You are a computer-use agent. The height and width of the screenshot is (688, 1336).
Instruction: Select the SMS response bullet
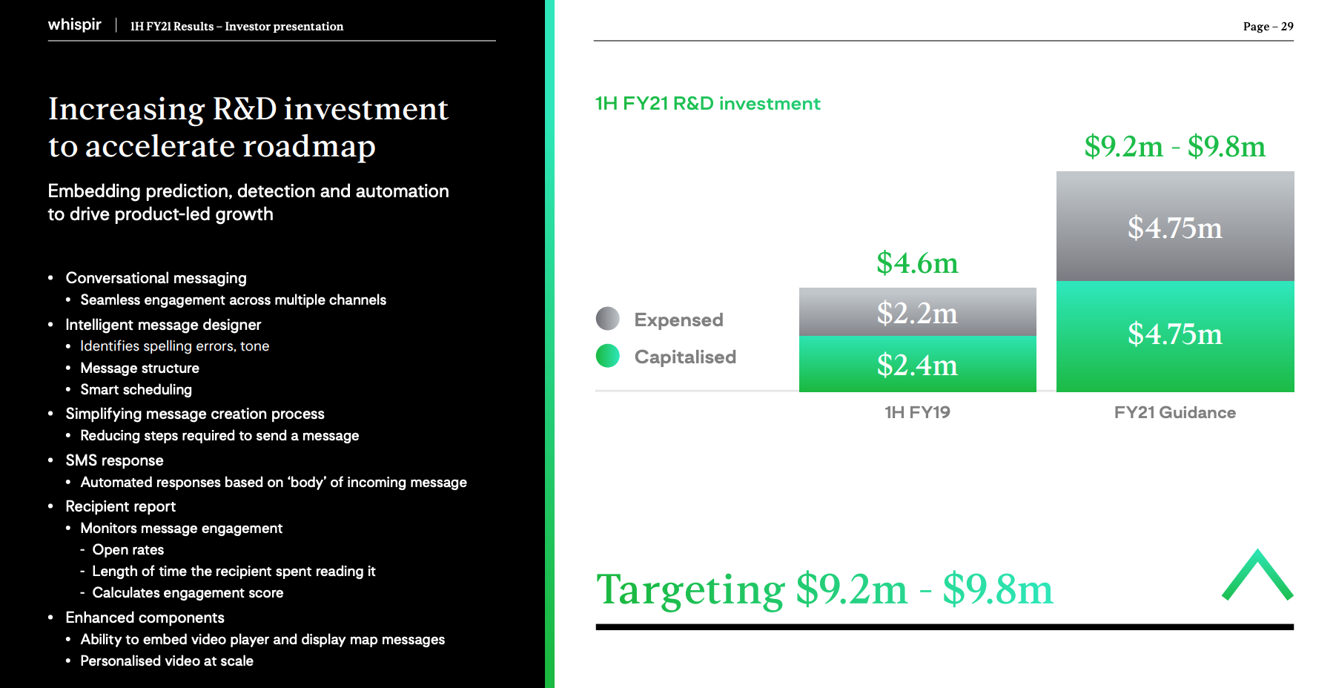114,460
